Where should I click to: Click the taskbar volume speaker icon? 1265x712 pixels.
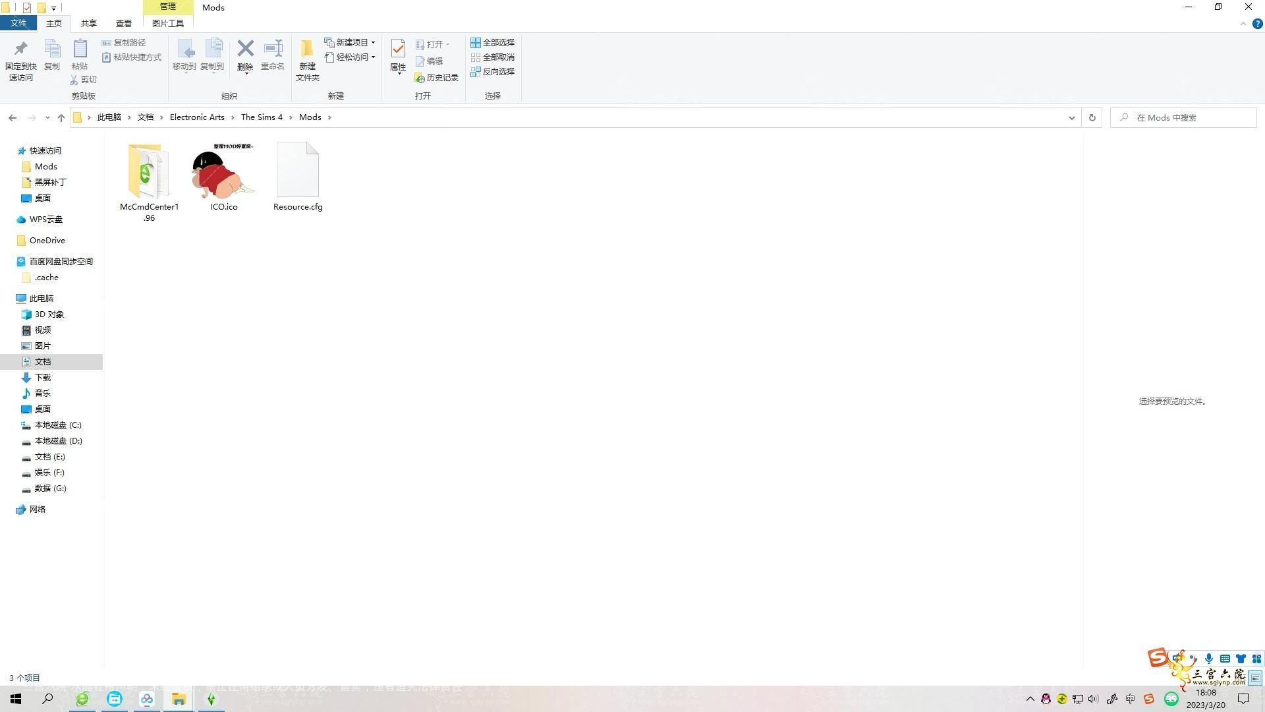coord(1094,699)
